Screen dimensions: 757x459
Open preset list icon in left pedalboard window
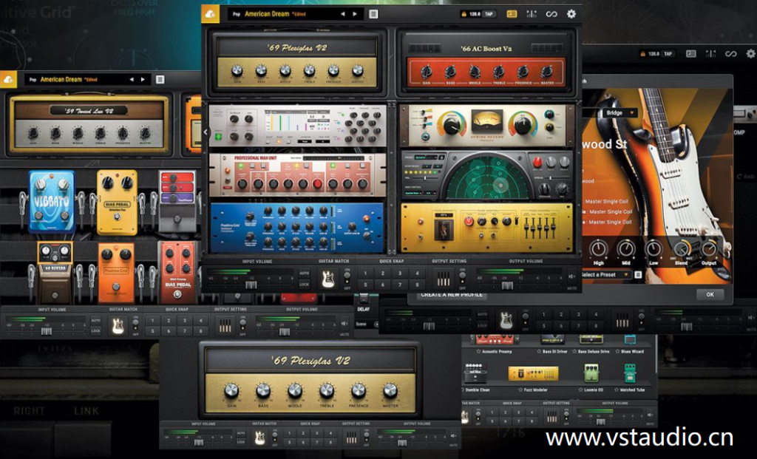coord(160,79)
